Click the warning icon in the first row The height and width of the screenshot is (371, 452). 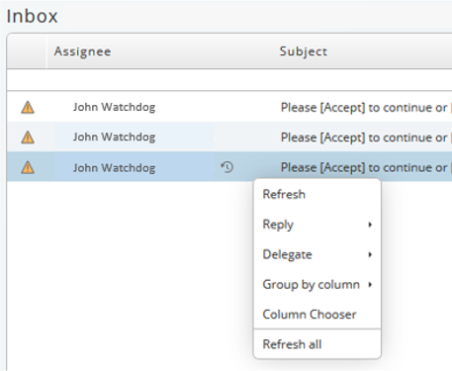coord(28,107)
